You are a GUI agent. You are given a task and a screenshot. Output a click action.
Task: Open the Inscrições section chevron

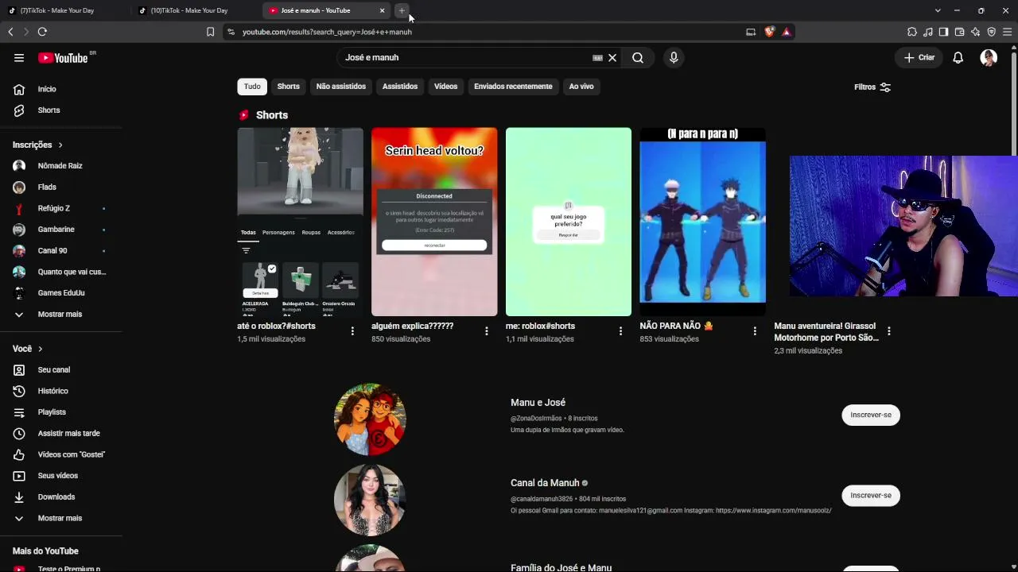(60, 145)
